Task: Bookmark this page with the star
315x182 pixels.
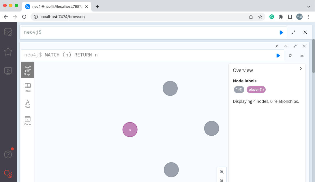Action: coord(260,17)
